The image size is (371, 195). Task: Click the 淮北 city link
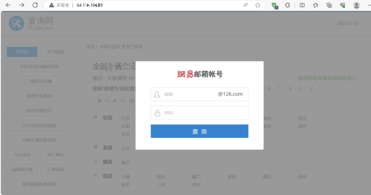pyautogui.click(x=302, y=119)
